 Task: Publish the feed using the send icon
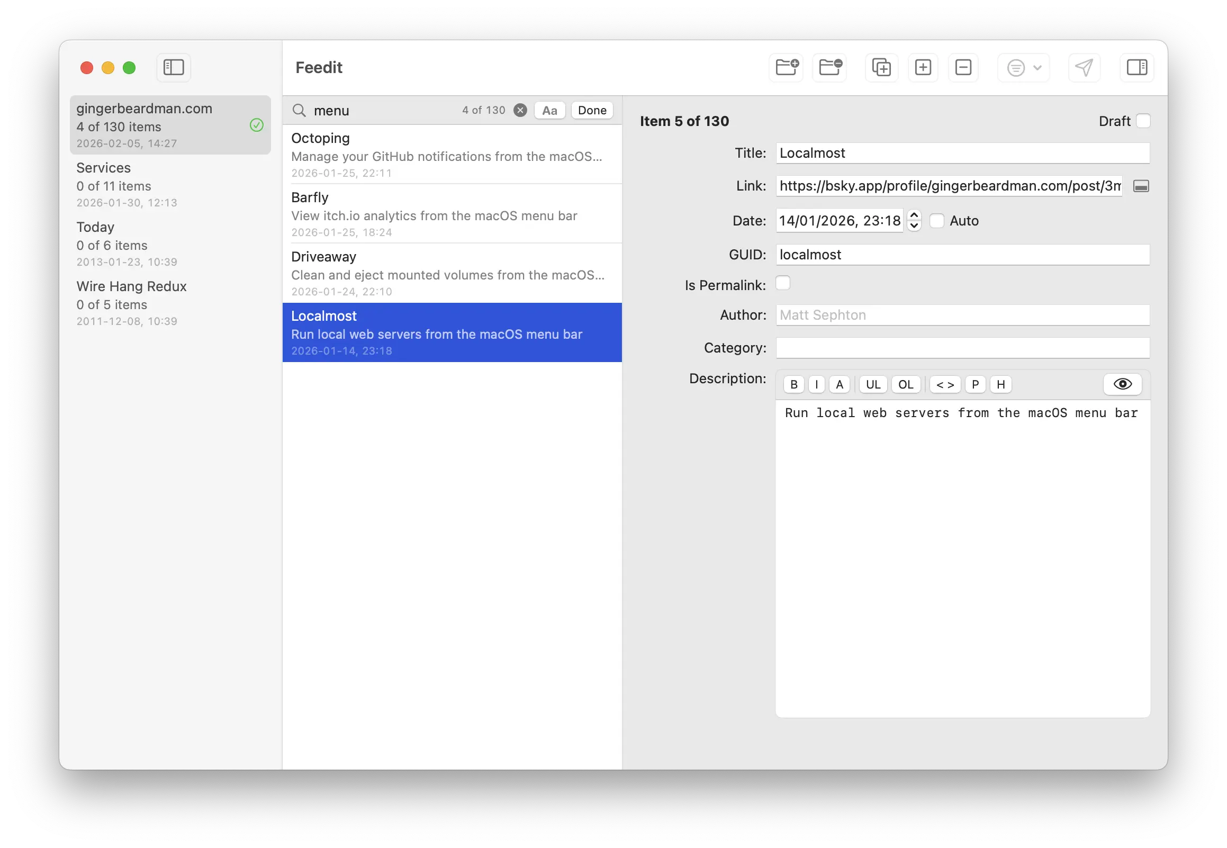(x=1084, y=67)
